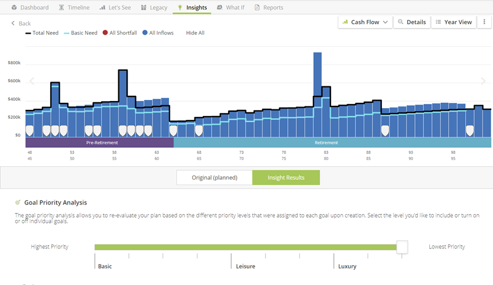Select the Original (planned) view
This screenshot has width=493, height=285.
[x=214, y=177]
